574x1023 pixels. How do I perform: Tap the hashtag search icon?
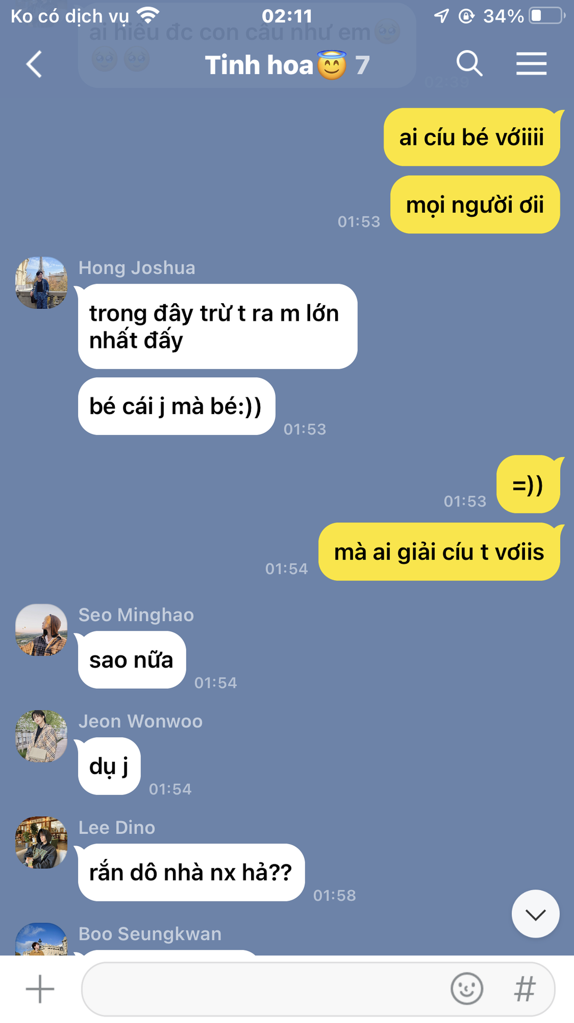525,989
